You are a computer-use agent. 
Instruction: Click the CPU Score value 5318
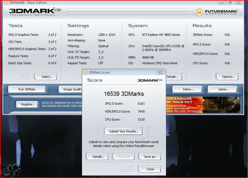tap(141, 119)
